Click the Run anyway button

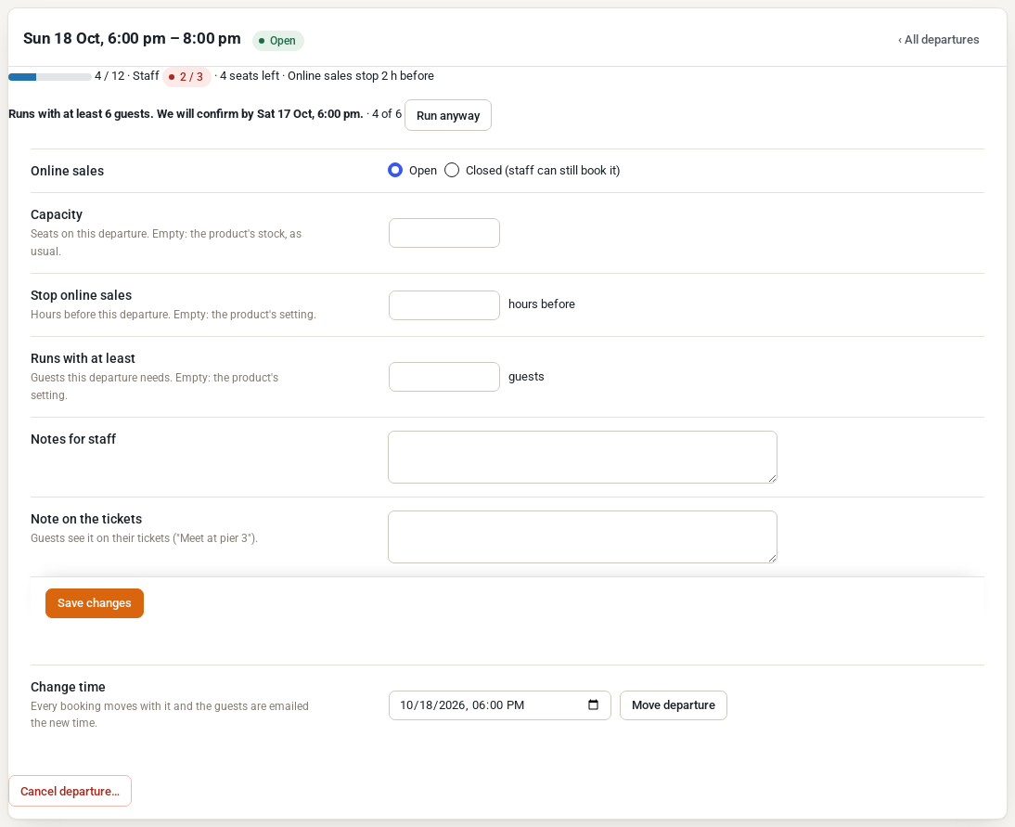448,115
